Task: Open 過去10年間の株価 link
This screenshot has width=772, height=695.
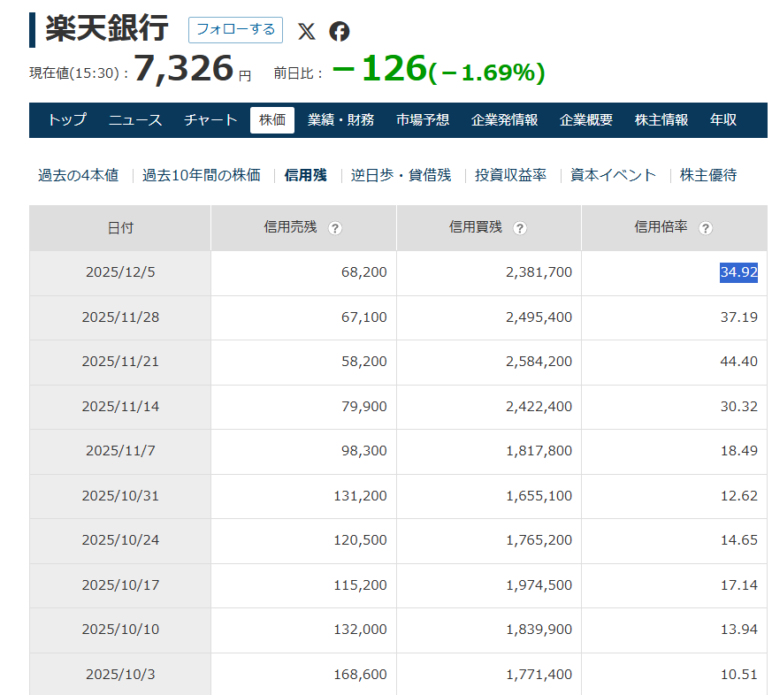Action: pos(202,175)
